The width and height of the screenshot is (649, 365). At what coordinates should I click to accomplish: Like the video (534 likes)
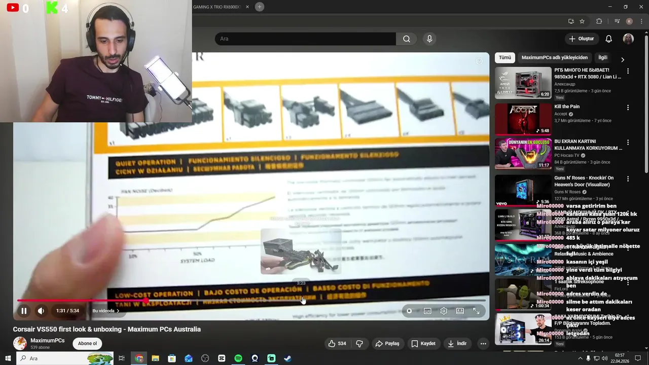pos(337,344)
